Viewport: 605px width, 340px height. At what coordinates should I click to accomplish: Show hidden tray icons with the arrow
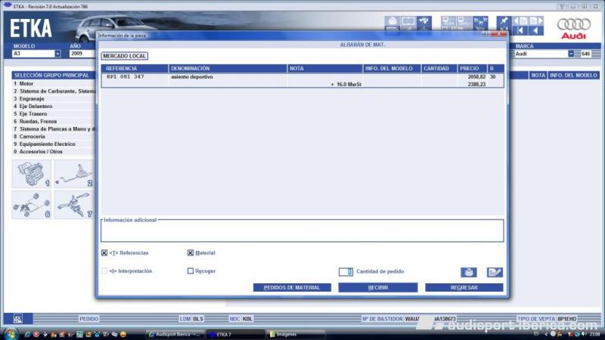click(546, 334)
